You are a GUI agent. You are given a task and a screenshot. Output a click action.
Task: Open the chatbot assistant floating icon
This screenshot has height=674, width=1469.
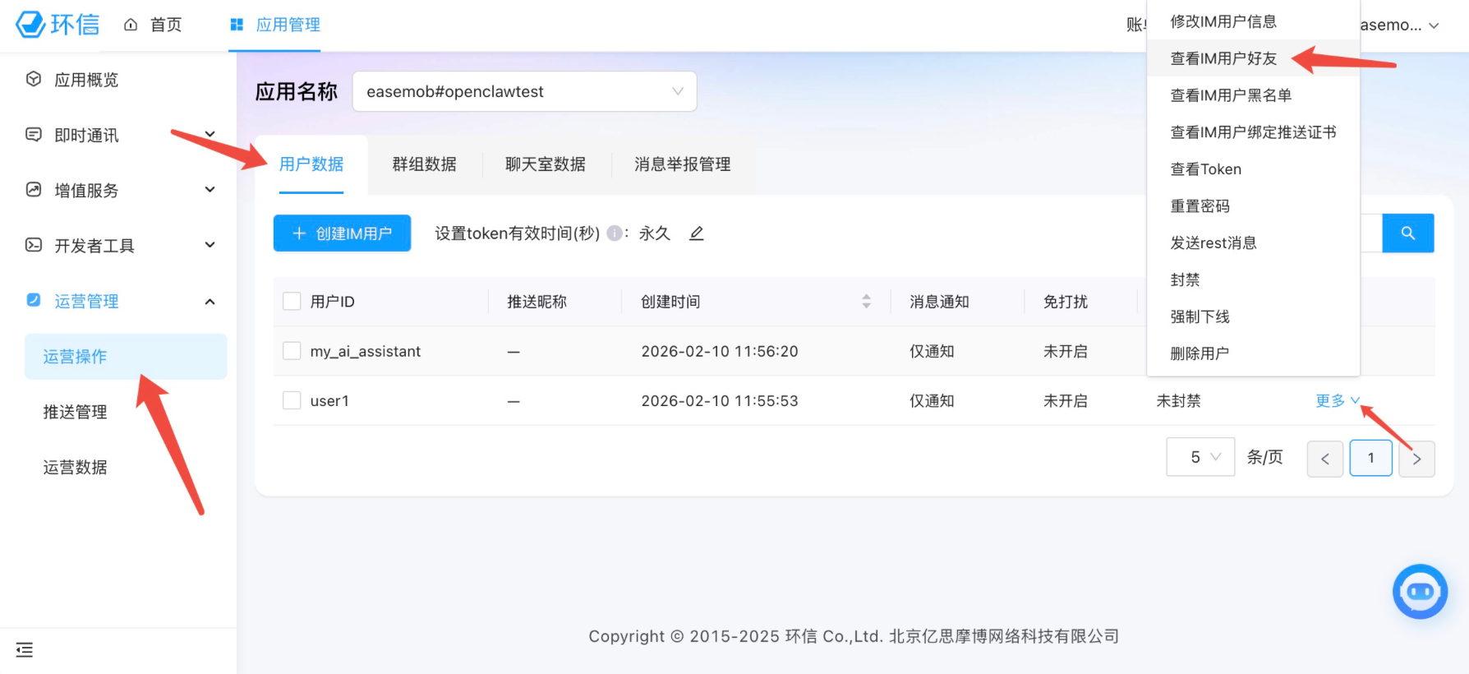1420,592
